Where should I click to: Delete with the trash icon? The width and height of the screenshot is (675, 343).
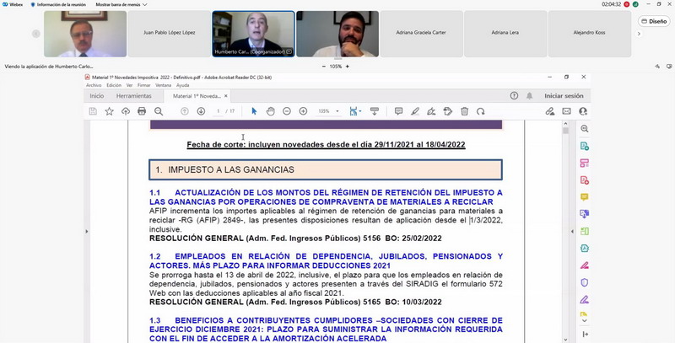point(465,111)
